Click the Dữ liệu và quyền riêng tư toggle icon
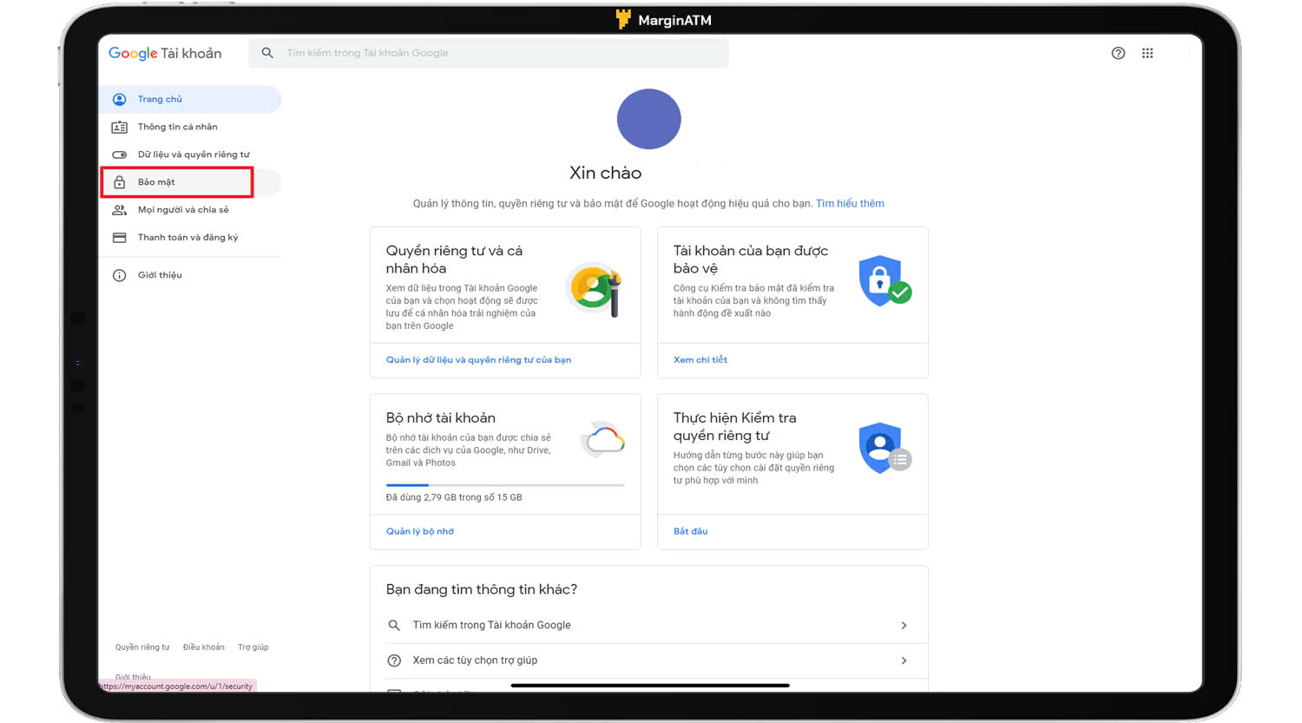Image resolution: width=1302 pixels, height=723 pixels. 120,154
